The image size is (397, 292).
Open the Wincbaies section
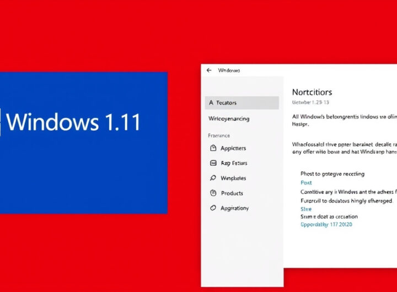point(233,178)
